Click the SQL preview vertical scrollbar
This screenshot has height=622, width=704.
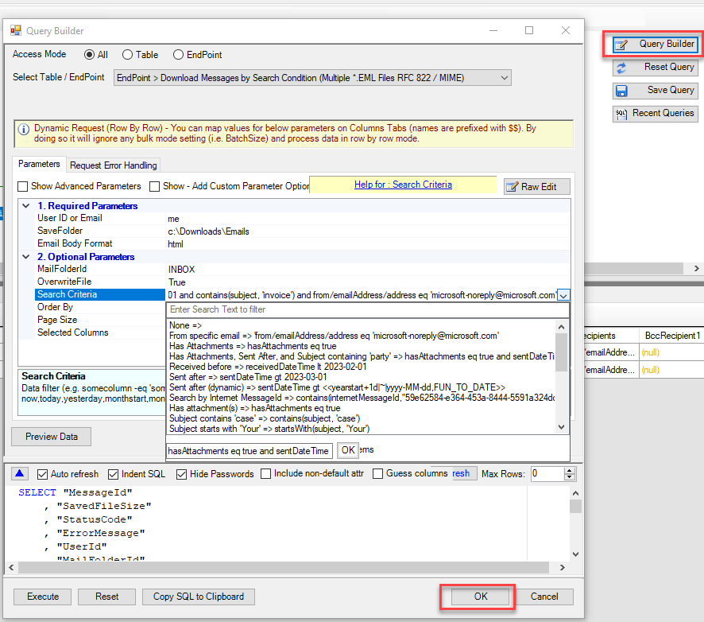[x=575, y=523]
